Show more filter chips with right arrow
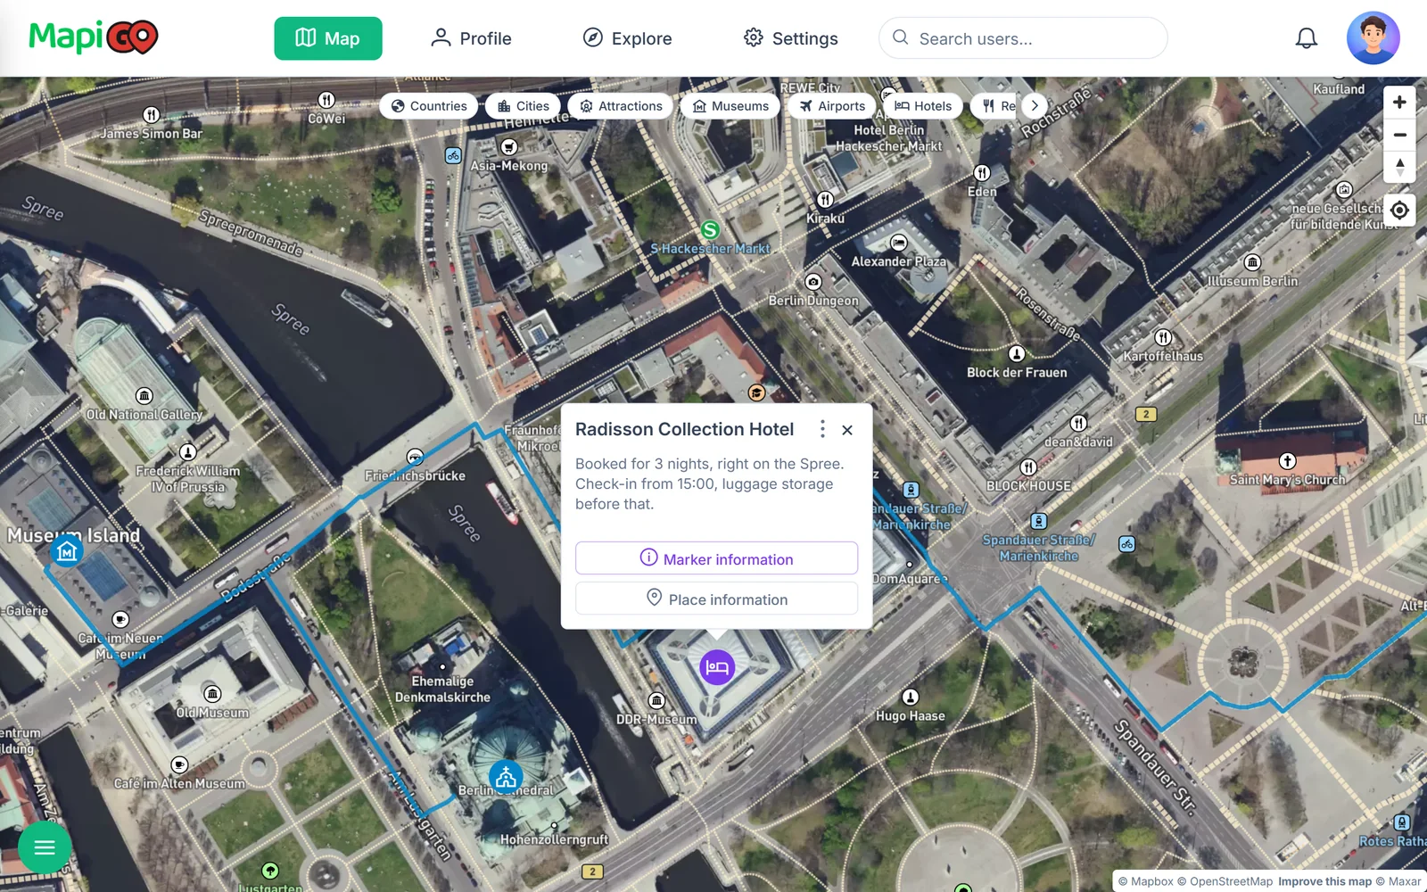 (1035, 106)
